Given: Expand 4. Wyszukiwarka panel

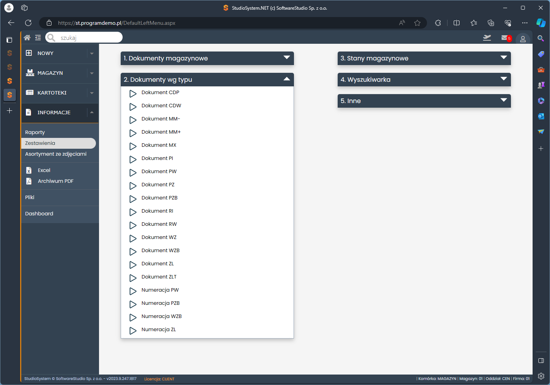Looking at the screenshot, I should coord(424,79).
